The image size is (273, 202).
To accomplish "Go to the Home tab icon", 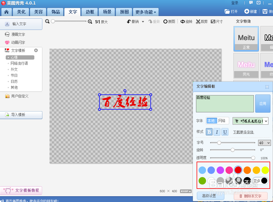I will point(7,12).
